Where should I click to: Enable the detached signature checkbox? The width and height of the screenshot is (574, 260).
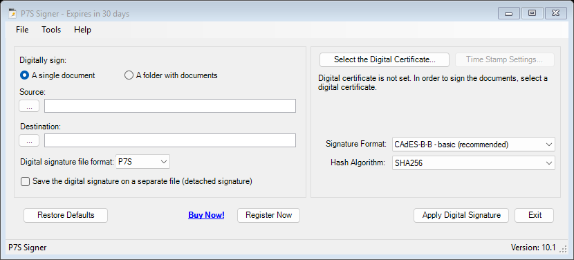(x=26, y=181)
